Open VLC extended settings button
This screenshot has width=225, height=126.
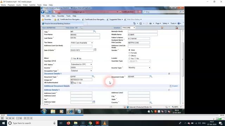pyautogui.click(x=21, y=118)
